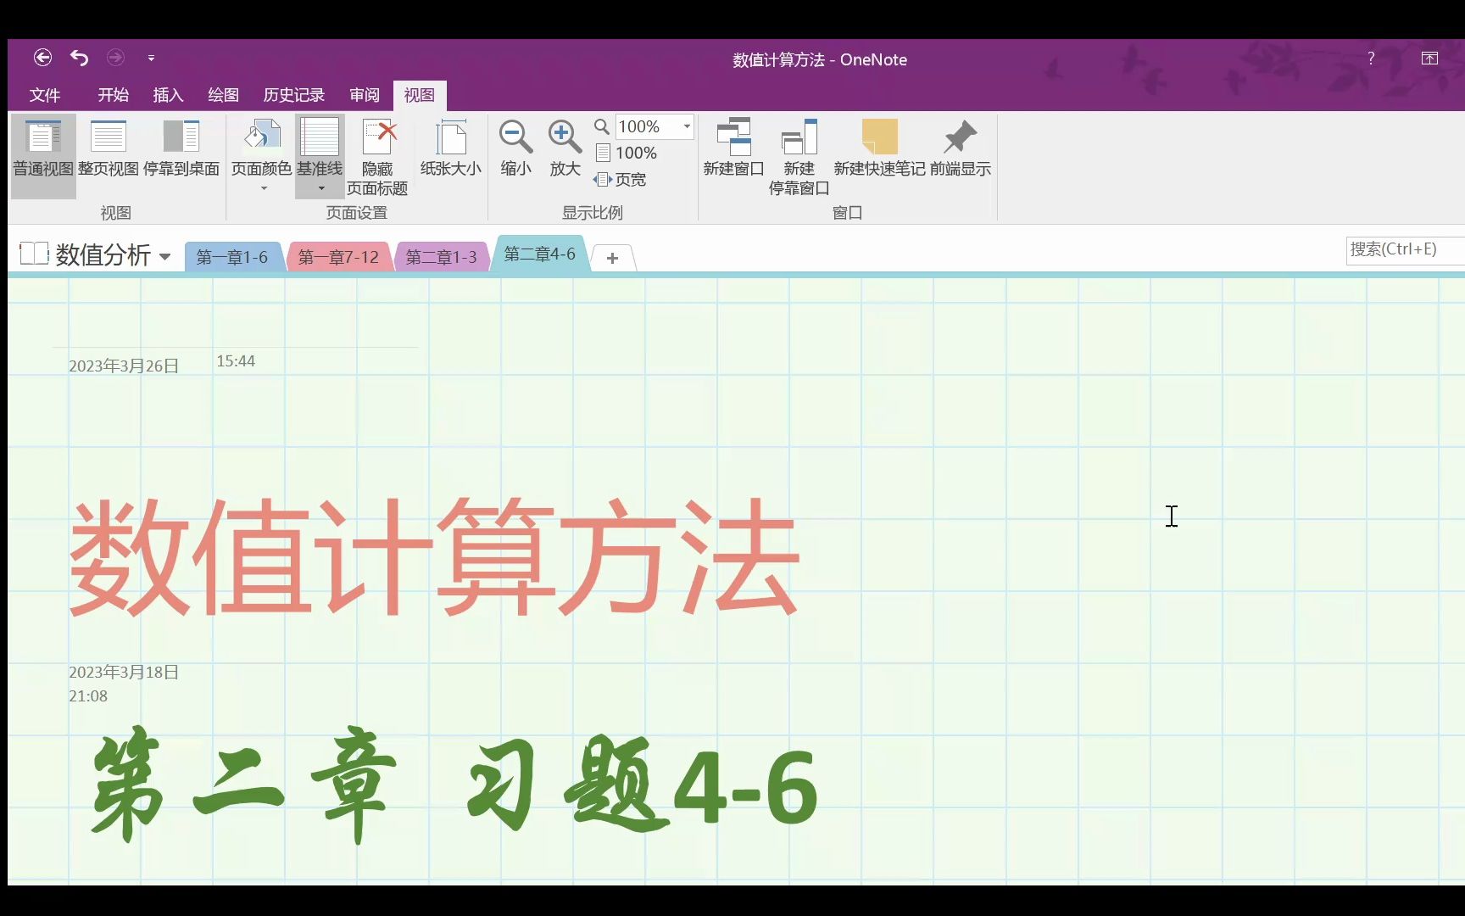Viewport: 1465px width, 916px height.
Task: Click the 第二章 习题4-6 heading image
Action: tap(454, 785)
